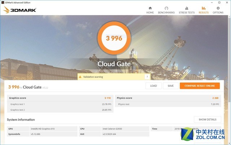Click the GUI version v2.5.5029 s64
Image resolution: width=231 pixels, height=145 pixels.
tap(109, 134)
